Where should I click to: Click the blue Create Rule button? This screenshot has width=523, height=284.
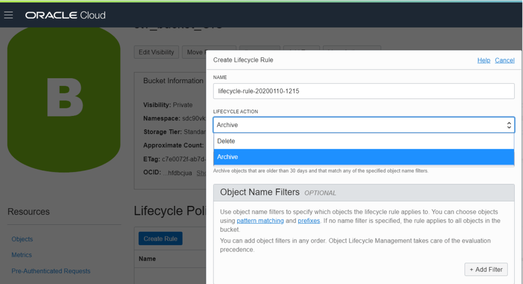click(x=160, y=239)
